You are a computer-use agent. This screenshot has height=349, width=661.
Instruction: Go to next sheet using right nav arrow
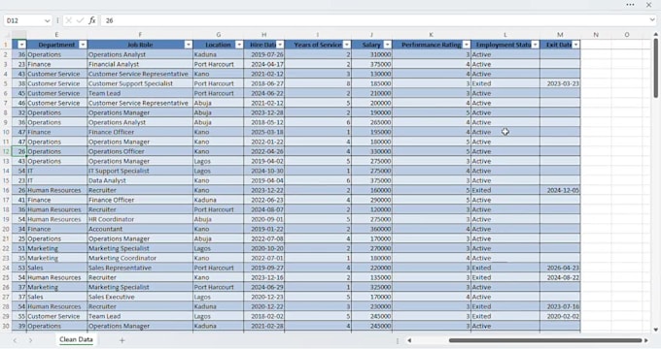tap(30, 340)
